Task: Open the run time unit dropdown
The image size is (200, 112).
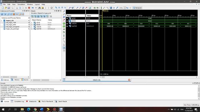Action: (124, 8)
